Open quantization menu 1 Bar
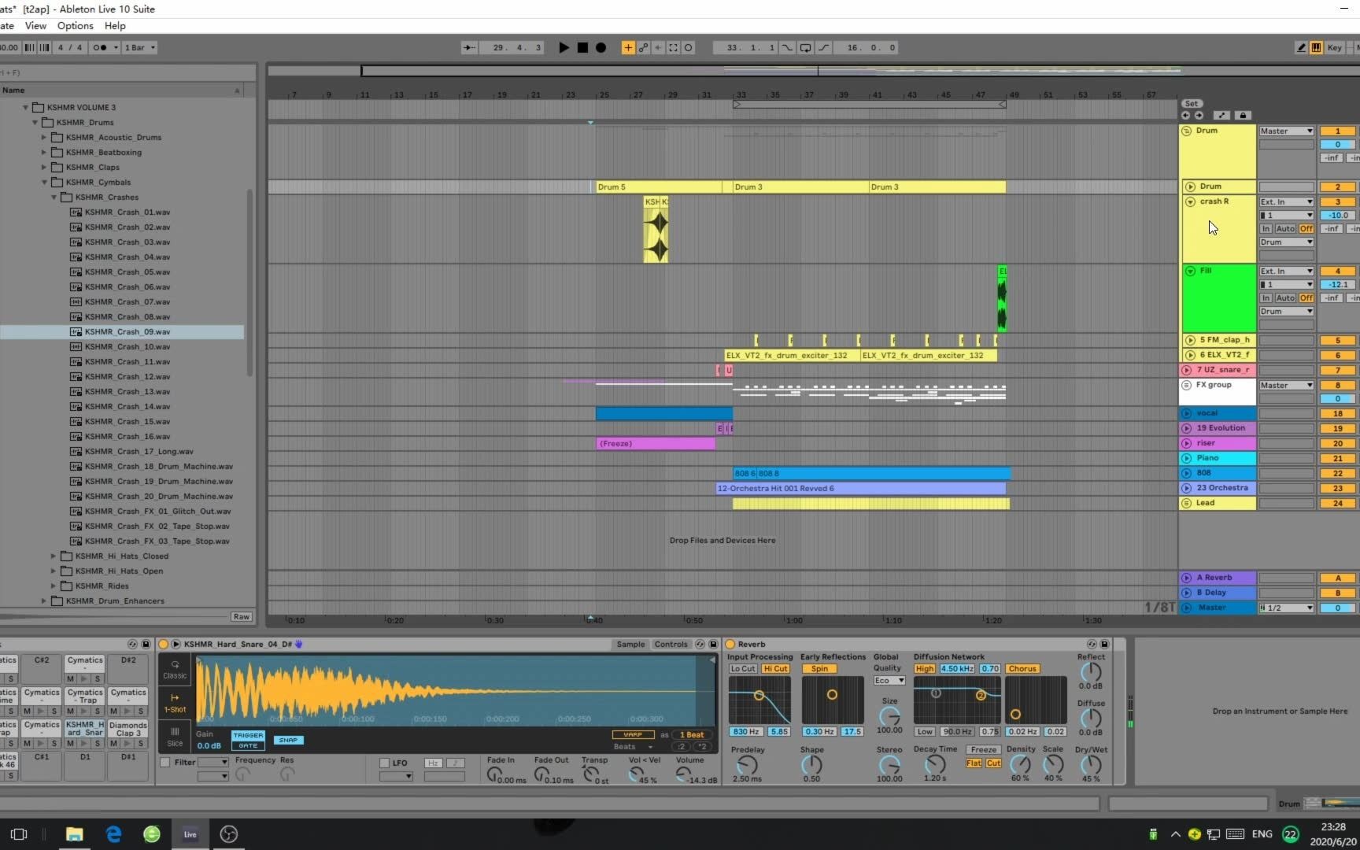Screen dimensions: 1360x850 pos(140,47)
